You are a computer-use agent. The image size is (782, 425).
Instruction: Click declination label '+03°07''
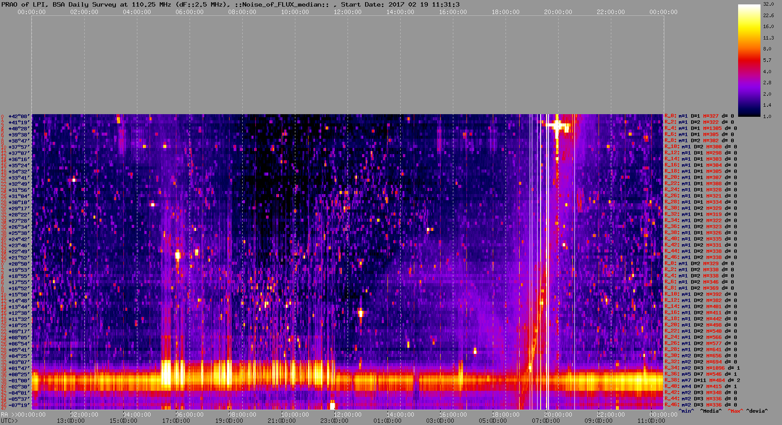tap(19, 362)
